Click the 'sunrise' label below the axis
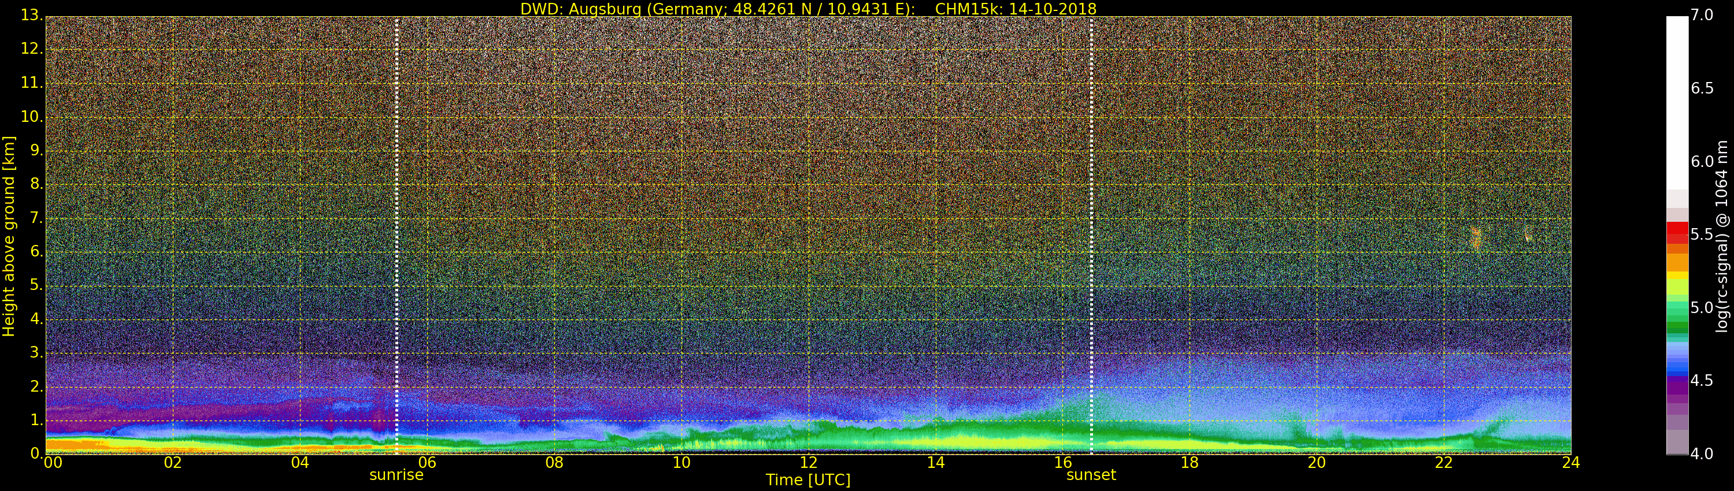This screenshot has height=491, width=1734. pos(397,475)
